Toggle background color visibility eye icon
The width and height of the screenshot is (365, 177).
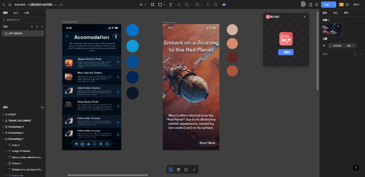click(x=324, y=46)
